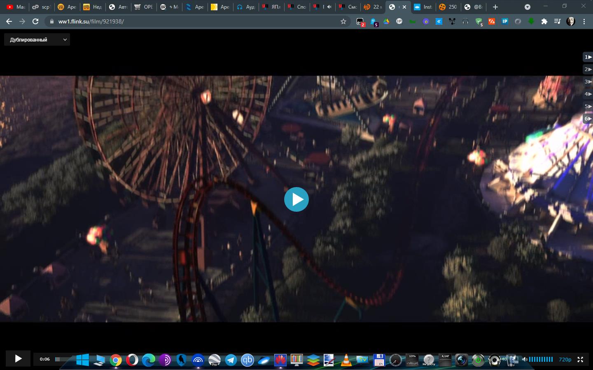Change video quality from 720p
593x370 pixels.
565,359
